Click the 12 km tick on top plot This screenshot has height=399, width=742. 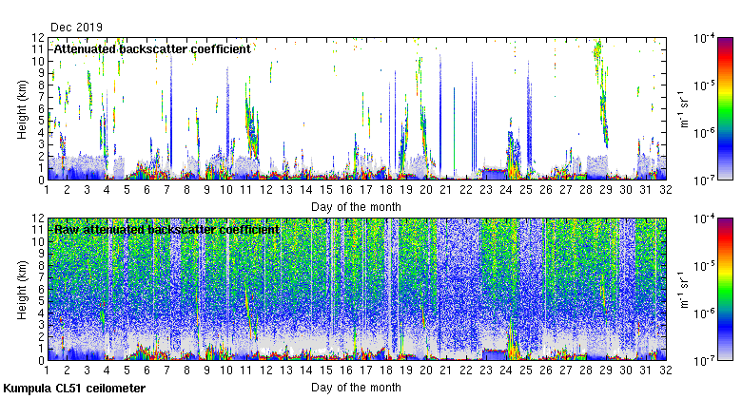click(x=38, y=38)
